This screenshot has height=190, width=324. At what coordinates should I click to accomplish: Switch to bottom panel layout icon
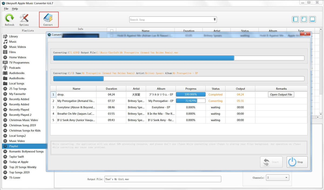click(312, 19)
